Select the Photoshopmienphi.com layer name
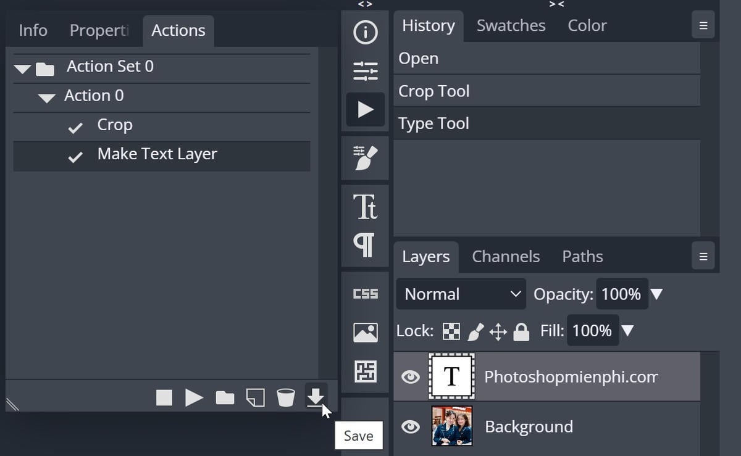This screenshot has height=456, width=741. point(571,376)
